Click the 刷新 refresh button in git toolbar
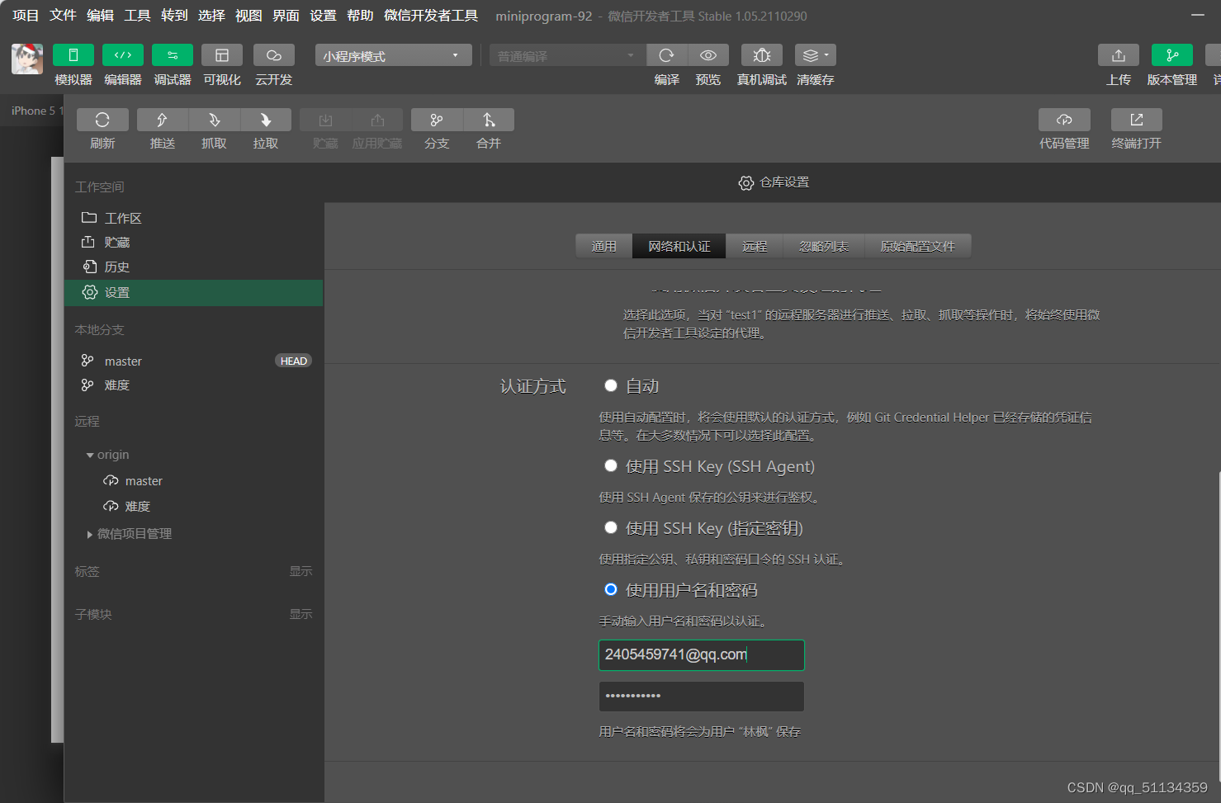 [x=102, y=120]
